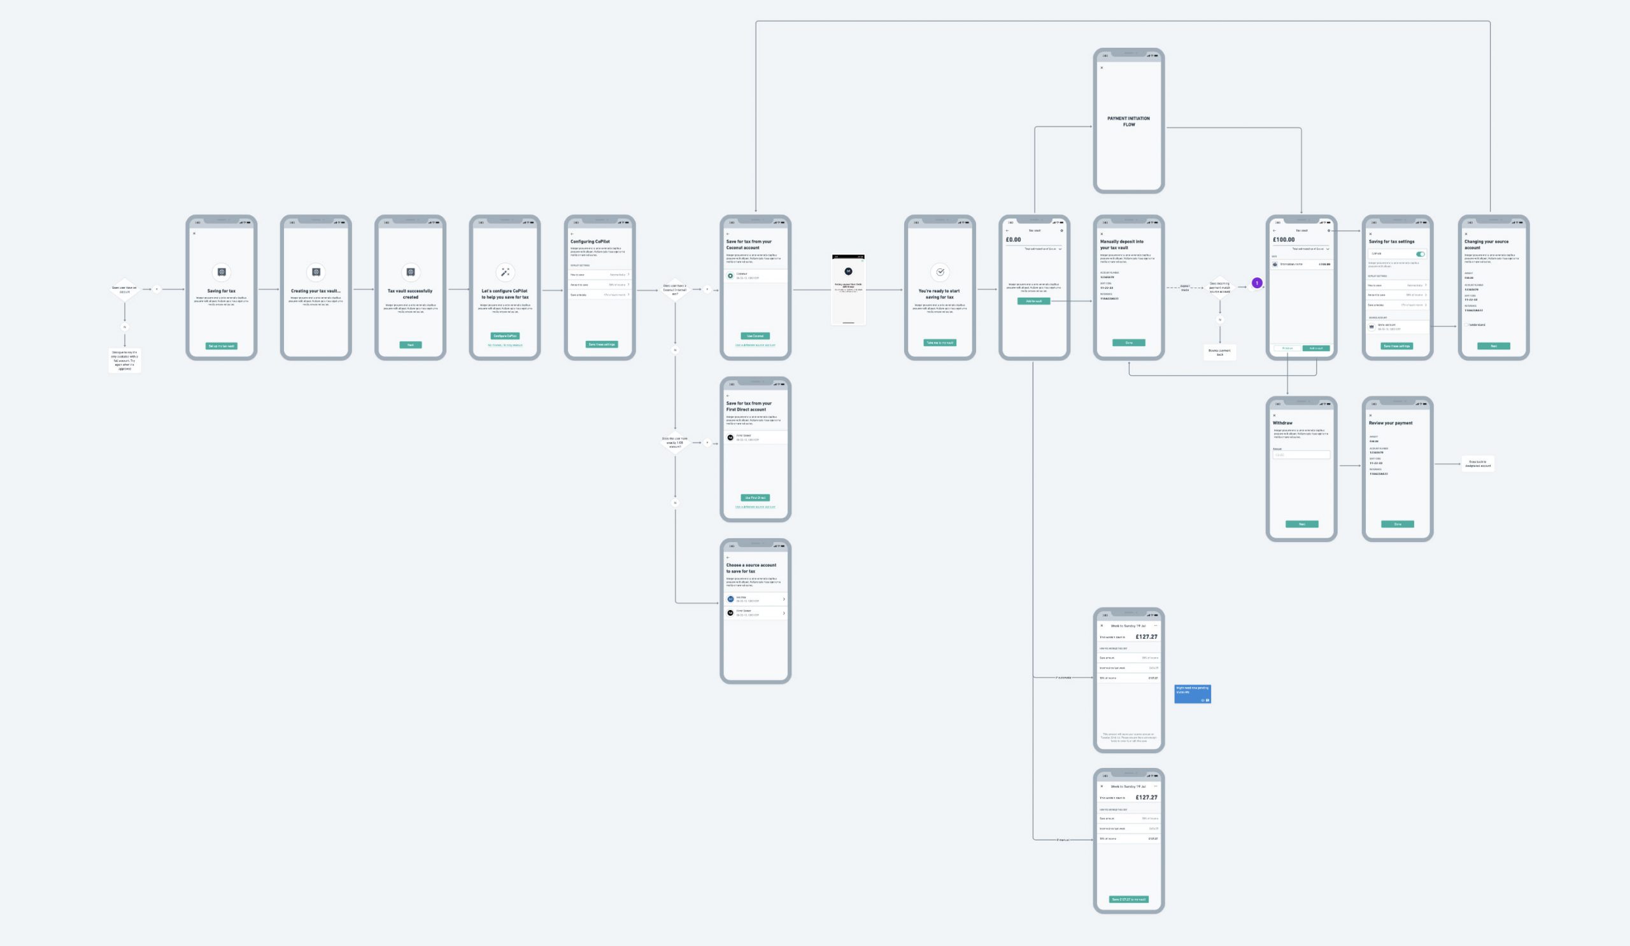Click back arrow on Configuring CoPilot screen

[572, 234]
